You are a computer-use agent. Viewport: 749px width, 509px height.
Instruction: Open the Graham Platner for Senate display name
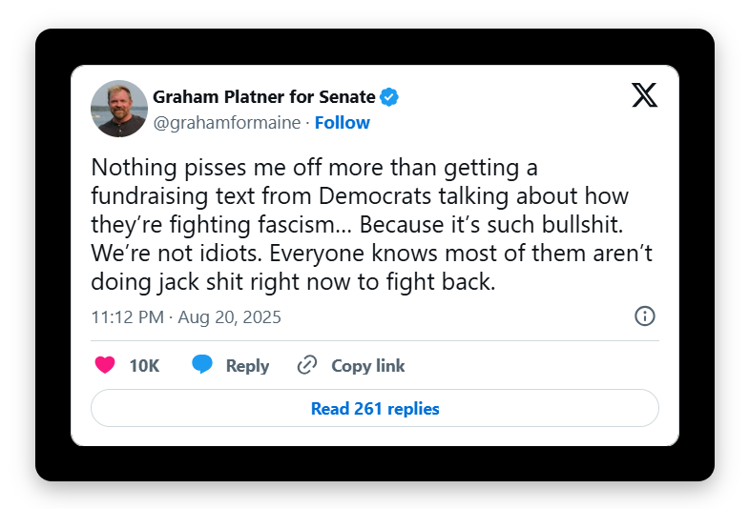pos(263,96)
